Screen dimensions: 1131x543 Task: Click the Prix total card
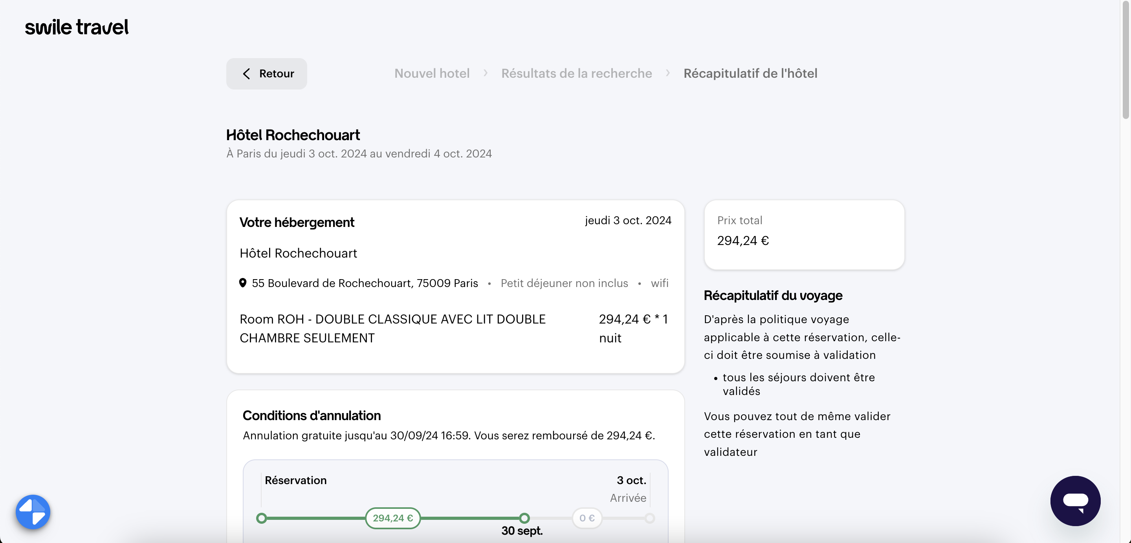coord(803,234)
